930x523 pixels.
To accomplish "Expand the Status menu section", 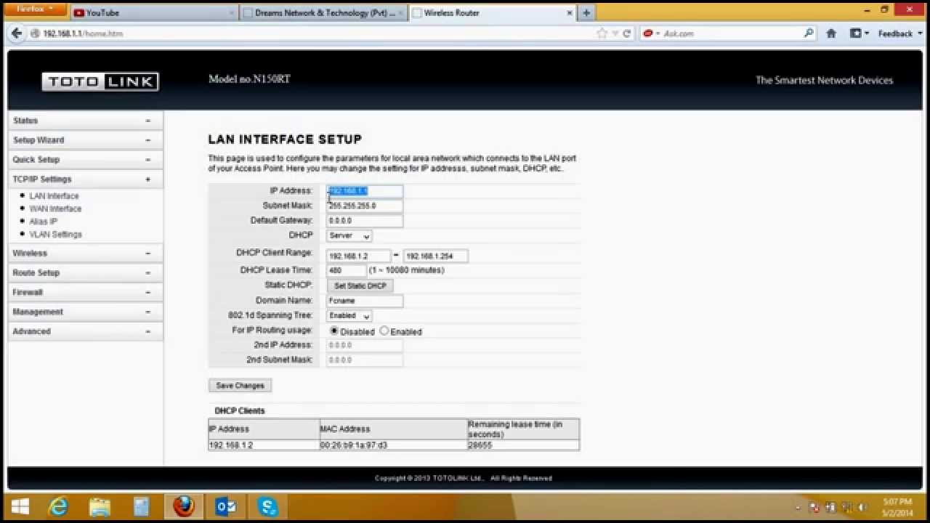I will click(85, 121).
